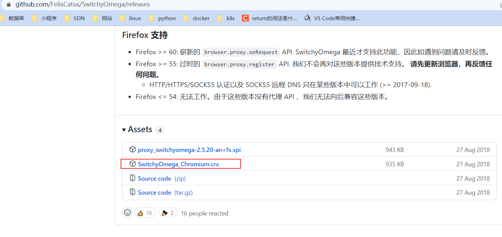Click the "Firefox 支持" heading
This screenshot has height=237, width=502.
[145, 35]
